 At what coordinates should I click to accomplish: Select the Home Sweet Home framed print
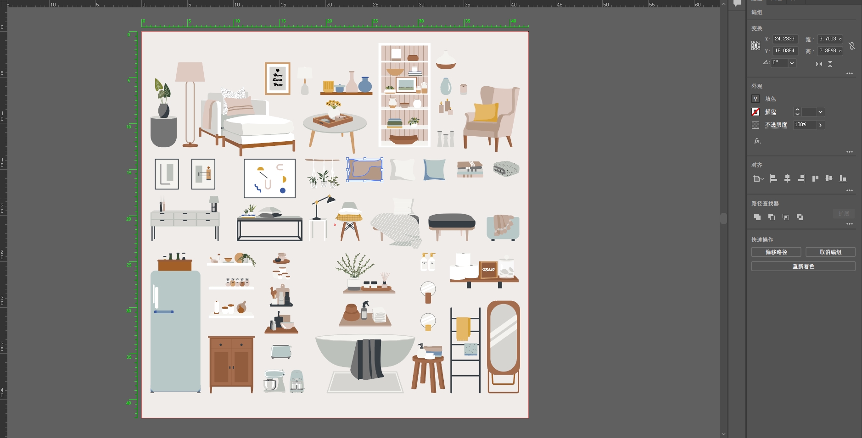[278, 78]
